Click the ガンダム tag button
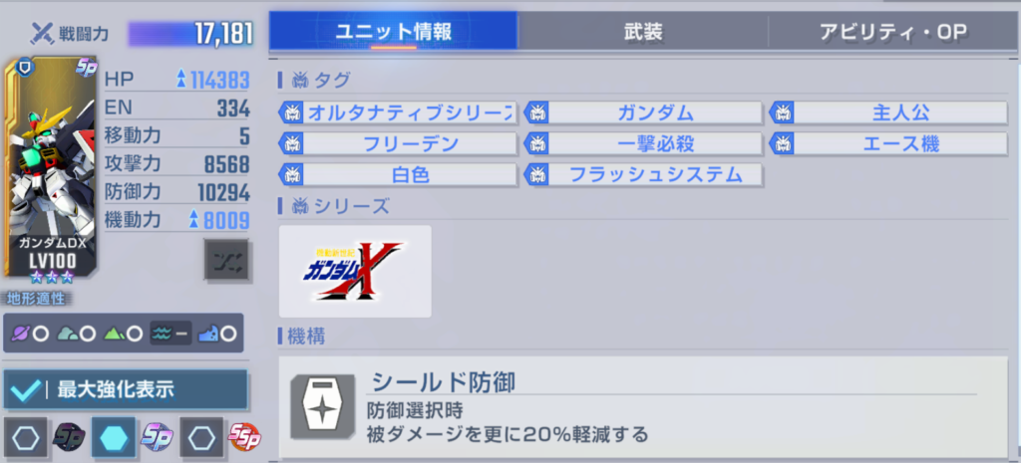The height and width of the screenshot is (463, 1021). click(x=643, y=114)
